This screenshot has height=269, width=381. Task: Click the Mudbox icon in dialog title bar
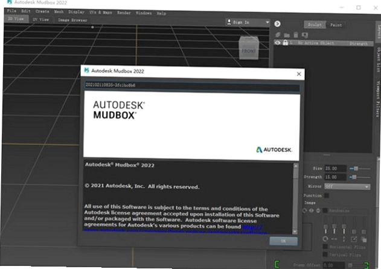point(86,71)
